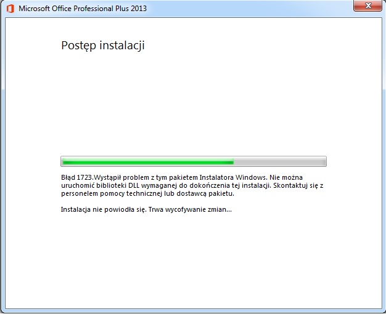Click the 'Microsoft Office Professional Plus 2013' title

click(83, 9)
